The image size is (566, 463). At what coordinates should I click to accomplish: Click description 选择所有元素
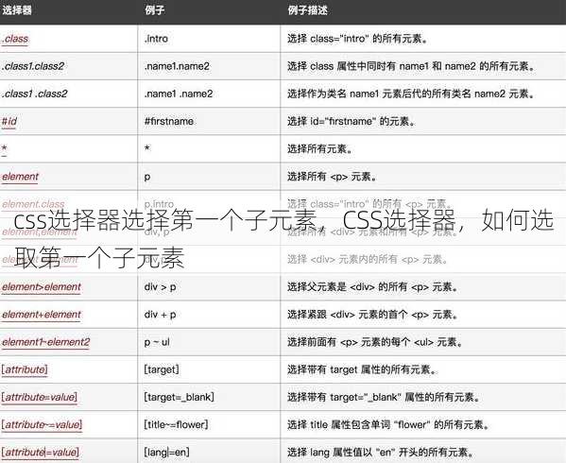[x=319, y=148]
